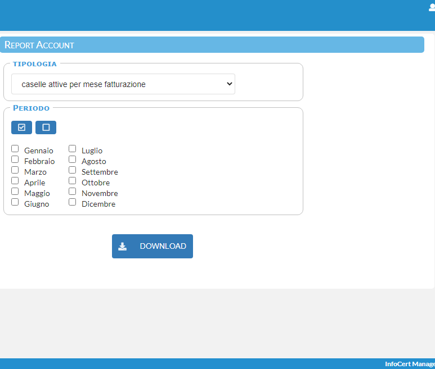The width and height of the screenshot is (435, 369).
Task: Open the Tipologia dropdown
Action: pyautogui.click(x=123, y=84)
